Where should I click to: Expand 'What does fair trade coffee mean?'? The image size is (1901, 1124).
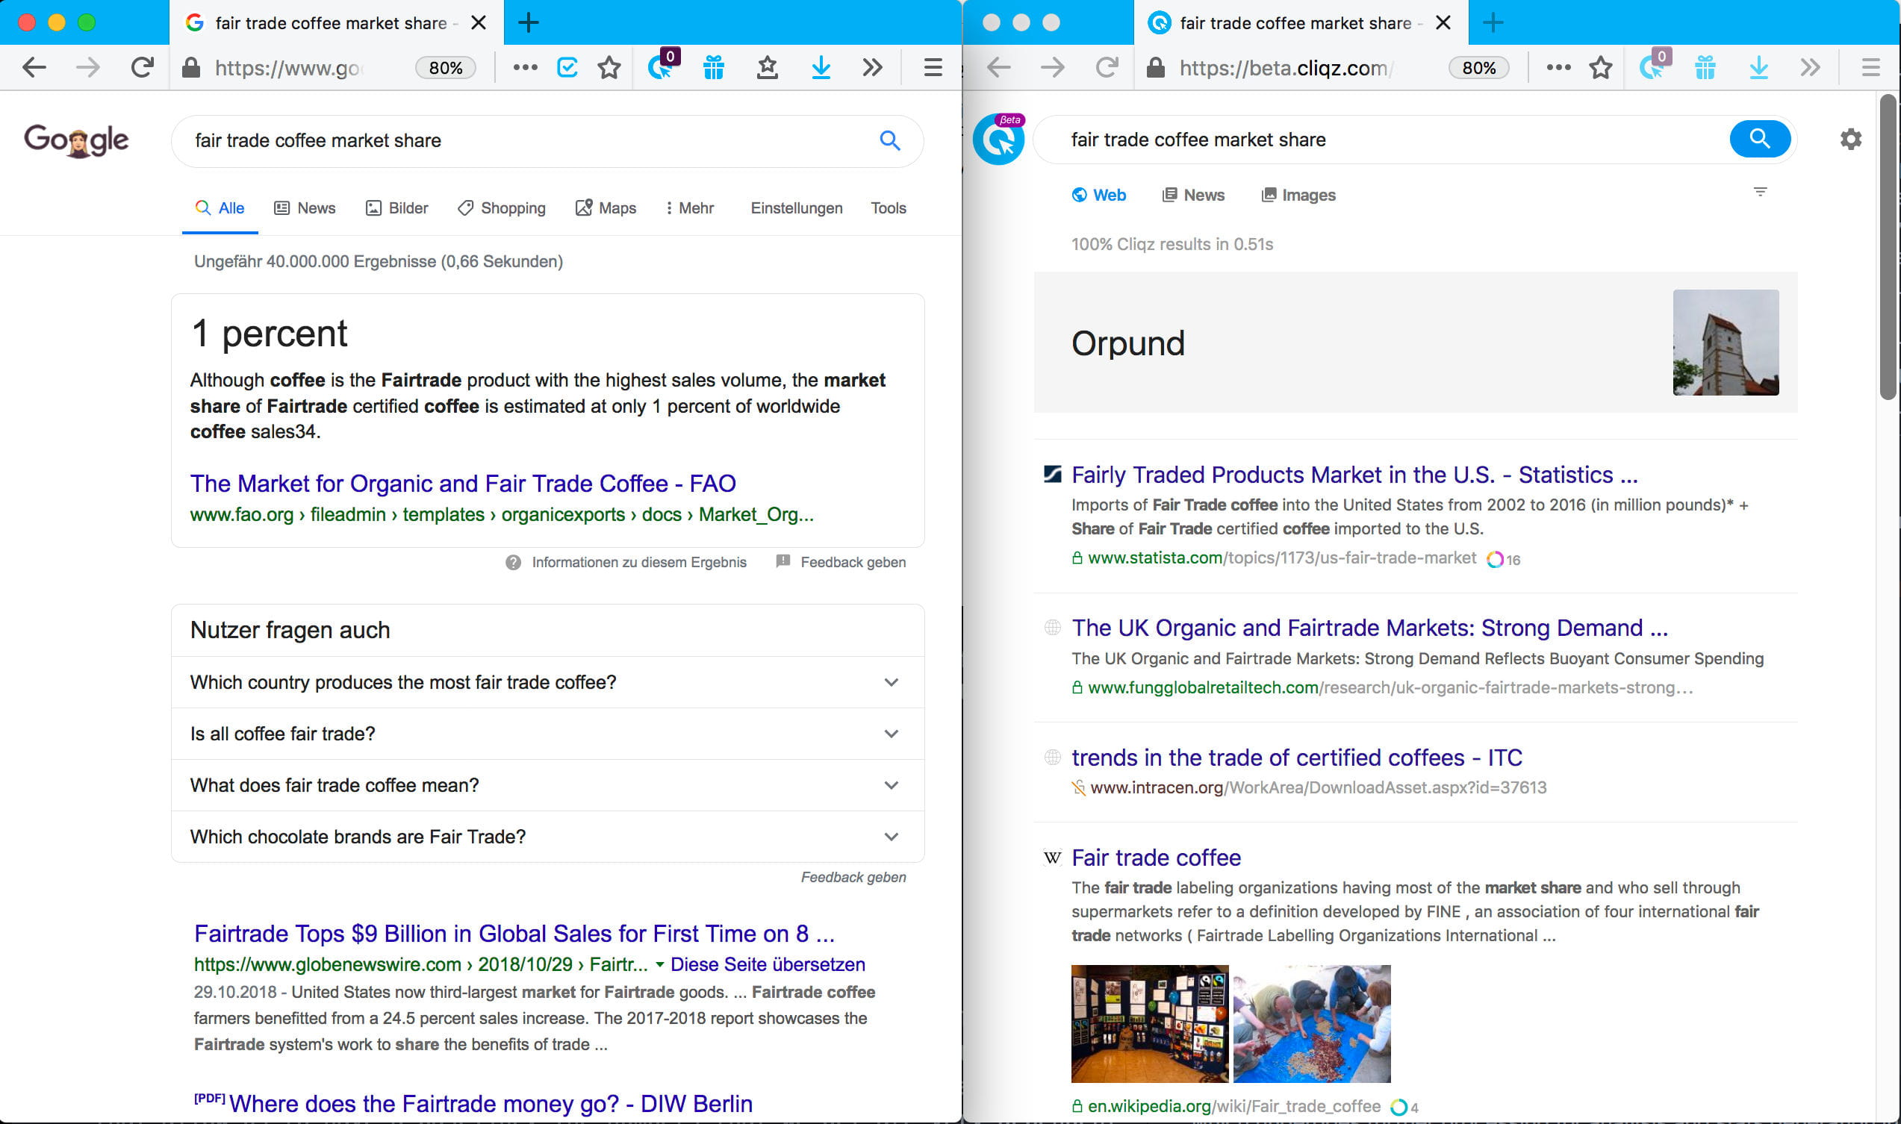point(548,785)
